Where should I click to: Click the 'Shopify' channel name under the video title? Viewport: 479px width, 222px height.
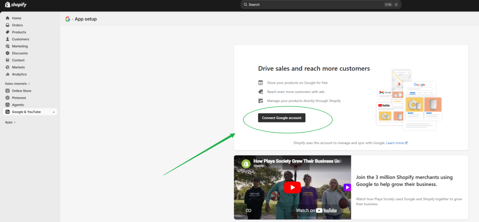click(258, 166)
